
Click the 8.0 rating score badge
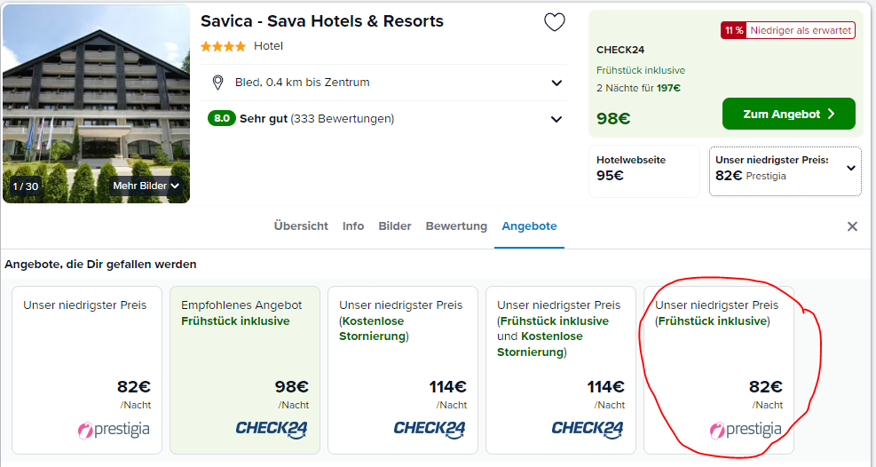(221, 118)
